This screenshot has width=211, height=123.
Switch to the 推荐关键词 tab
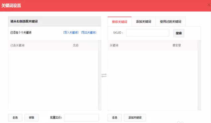(119, 22)
